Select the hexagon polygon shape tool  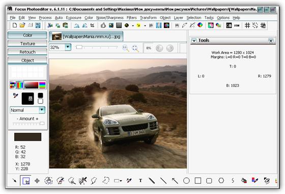click(221, 181)
